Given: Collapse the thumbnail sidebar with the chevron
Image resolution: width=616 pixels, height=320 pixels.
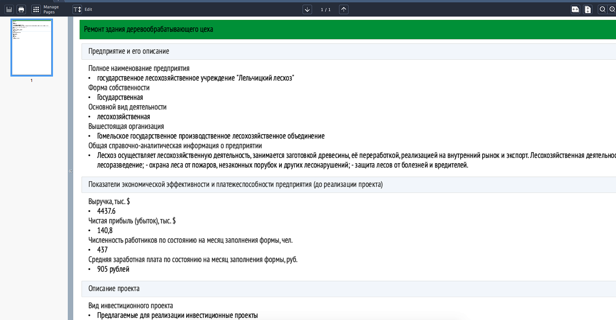Looking at the screenshot, I should 71,171.
